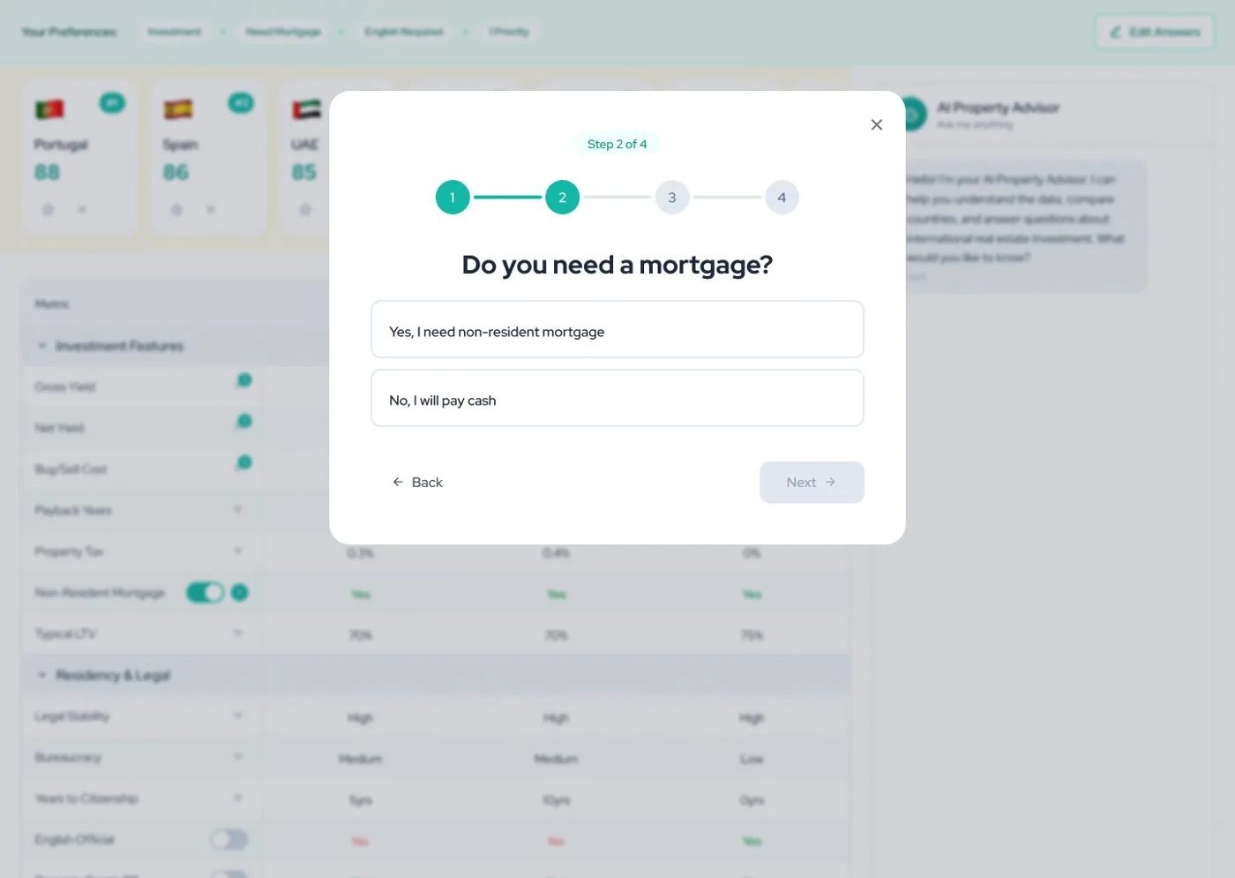Open Payback Years dropdown in the background
Viewport: 1235px width, 878px height.
coord(238,509)
